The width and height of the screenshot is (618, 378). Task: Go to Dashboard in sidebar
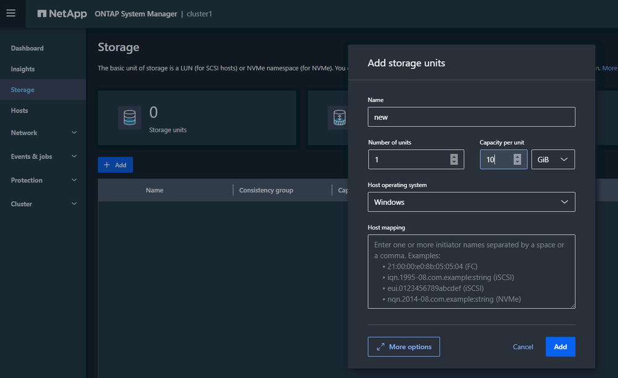click(27, 48)
